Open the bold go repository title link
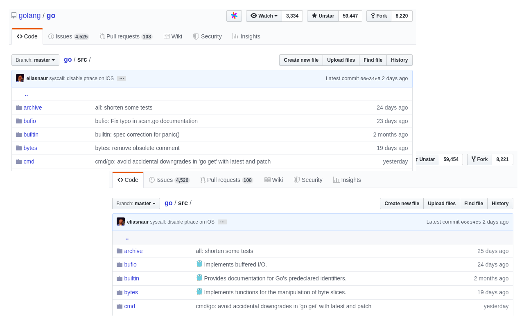The height and width of the screenshot is (327, 524). point(51,16)
